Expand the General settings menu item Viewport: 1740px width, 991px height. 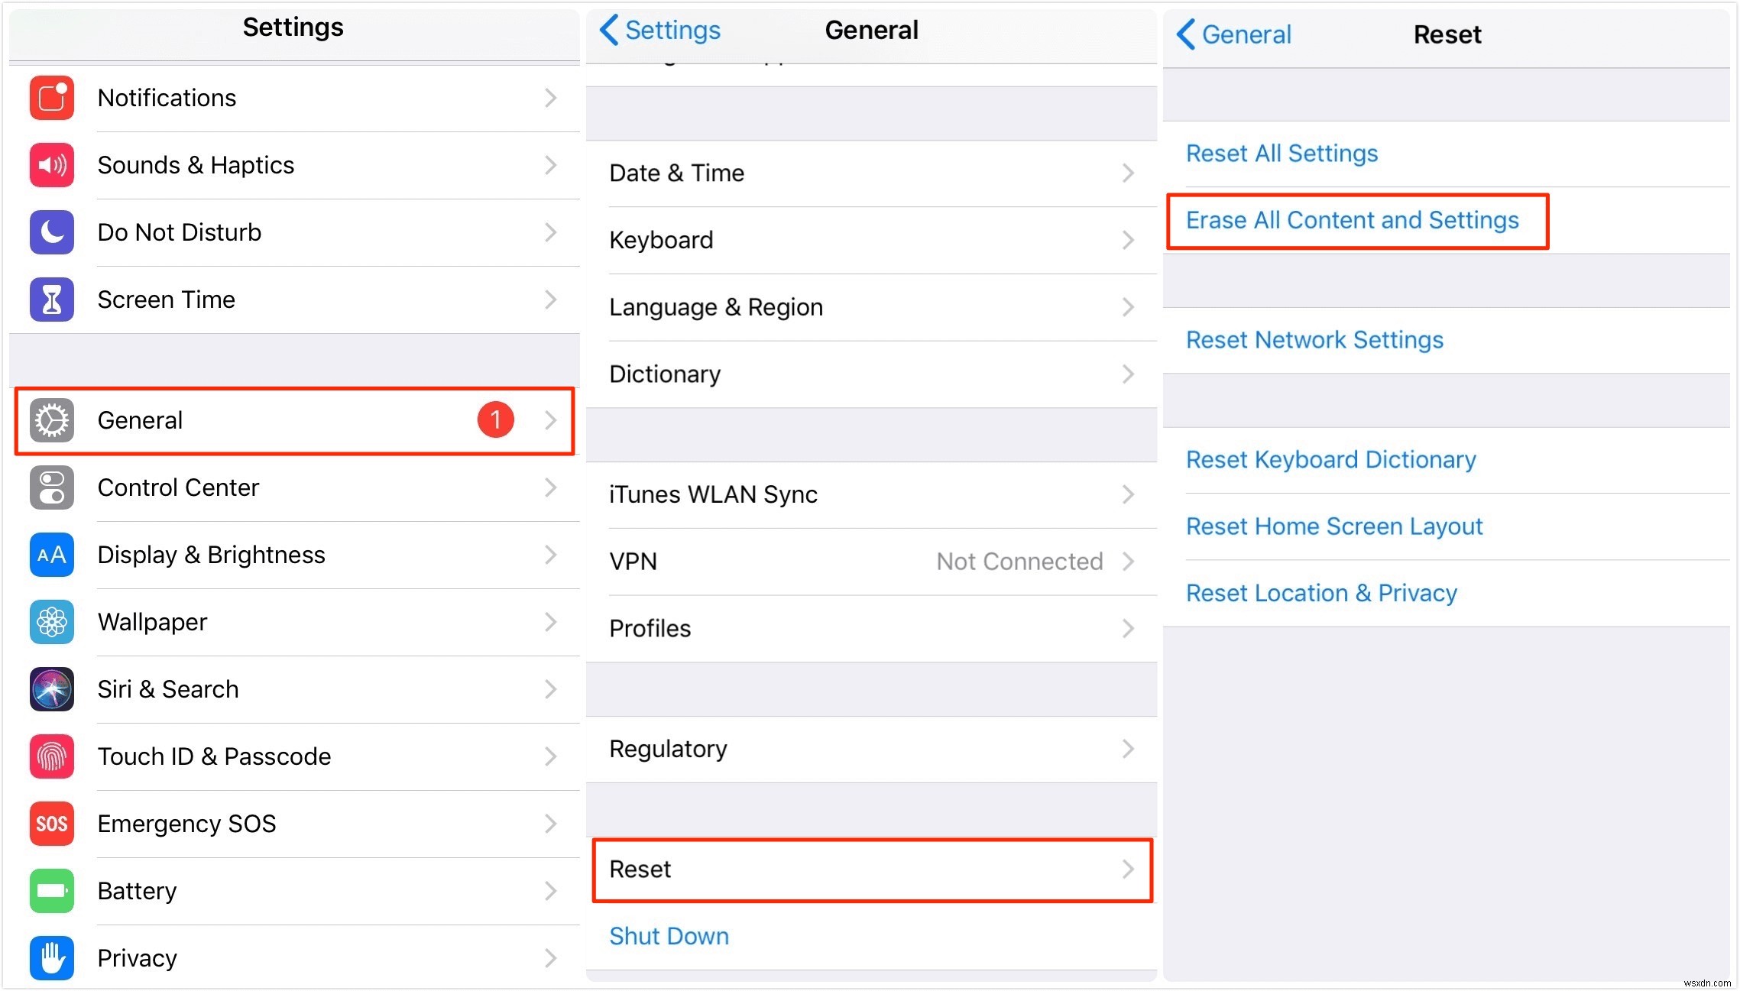[x=294, y=421]
